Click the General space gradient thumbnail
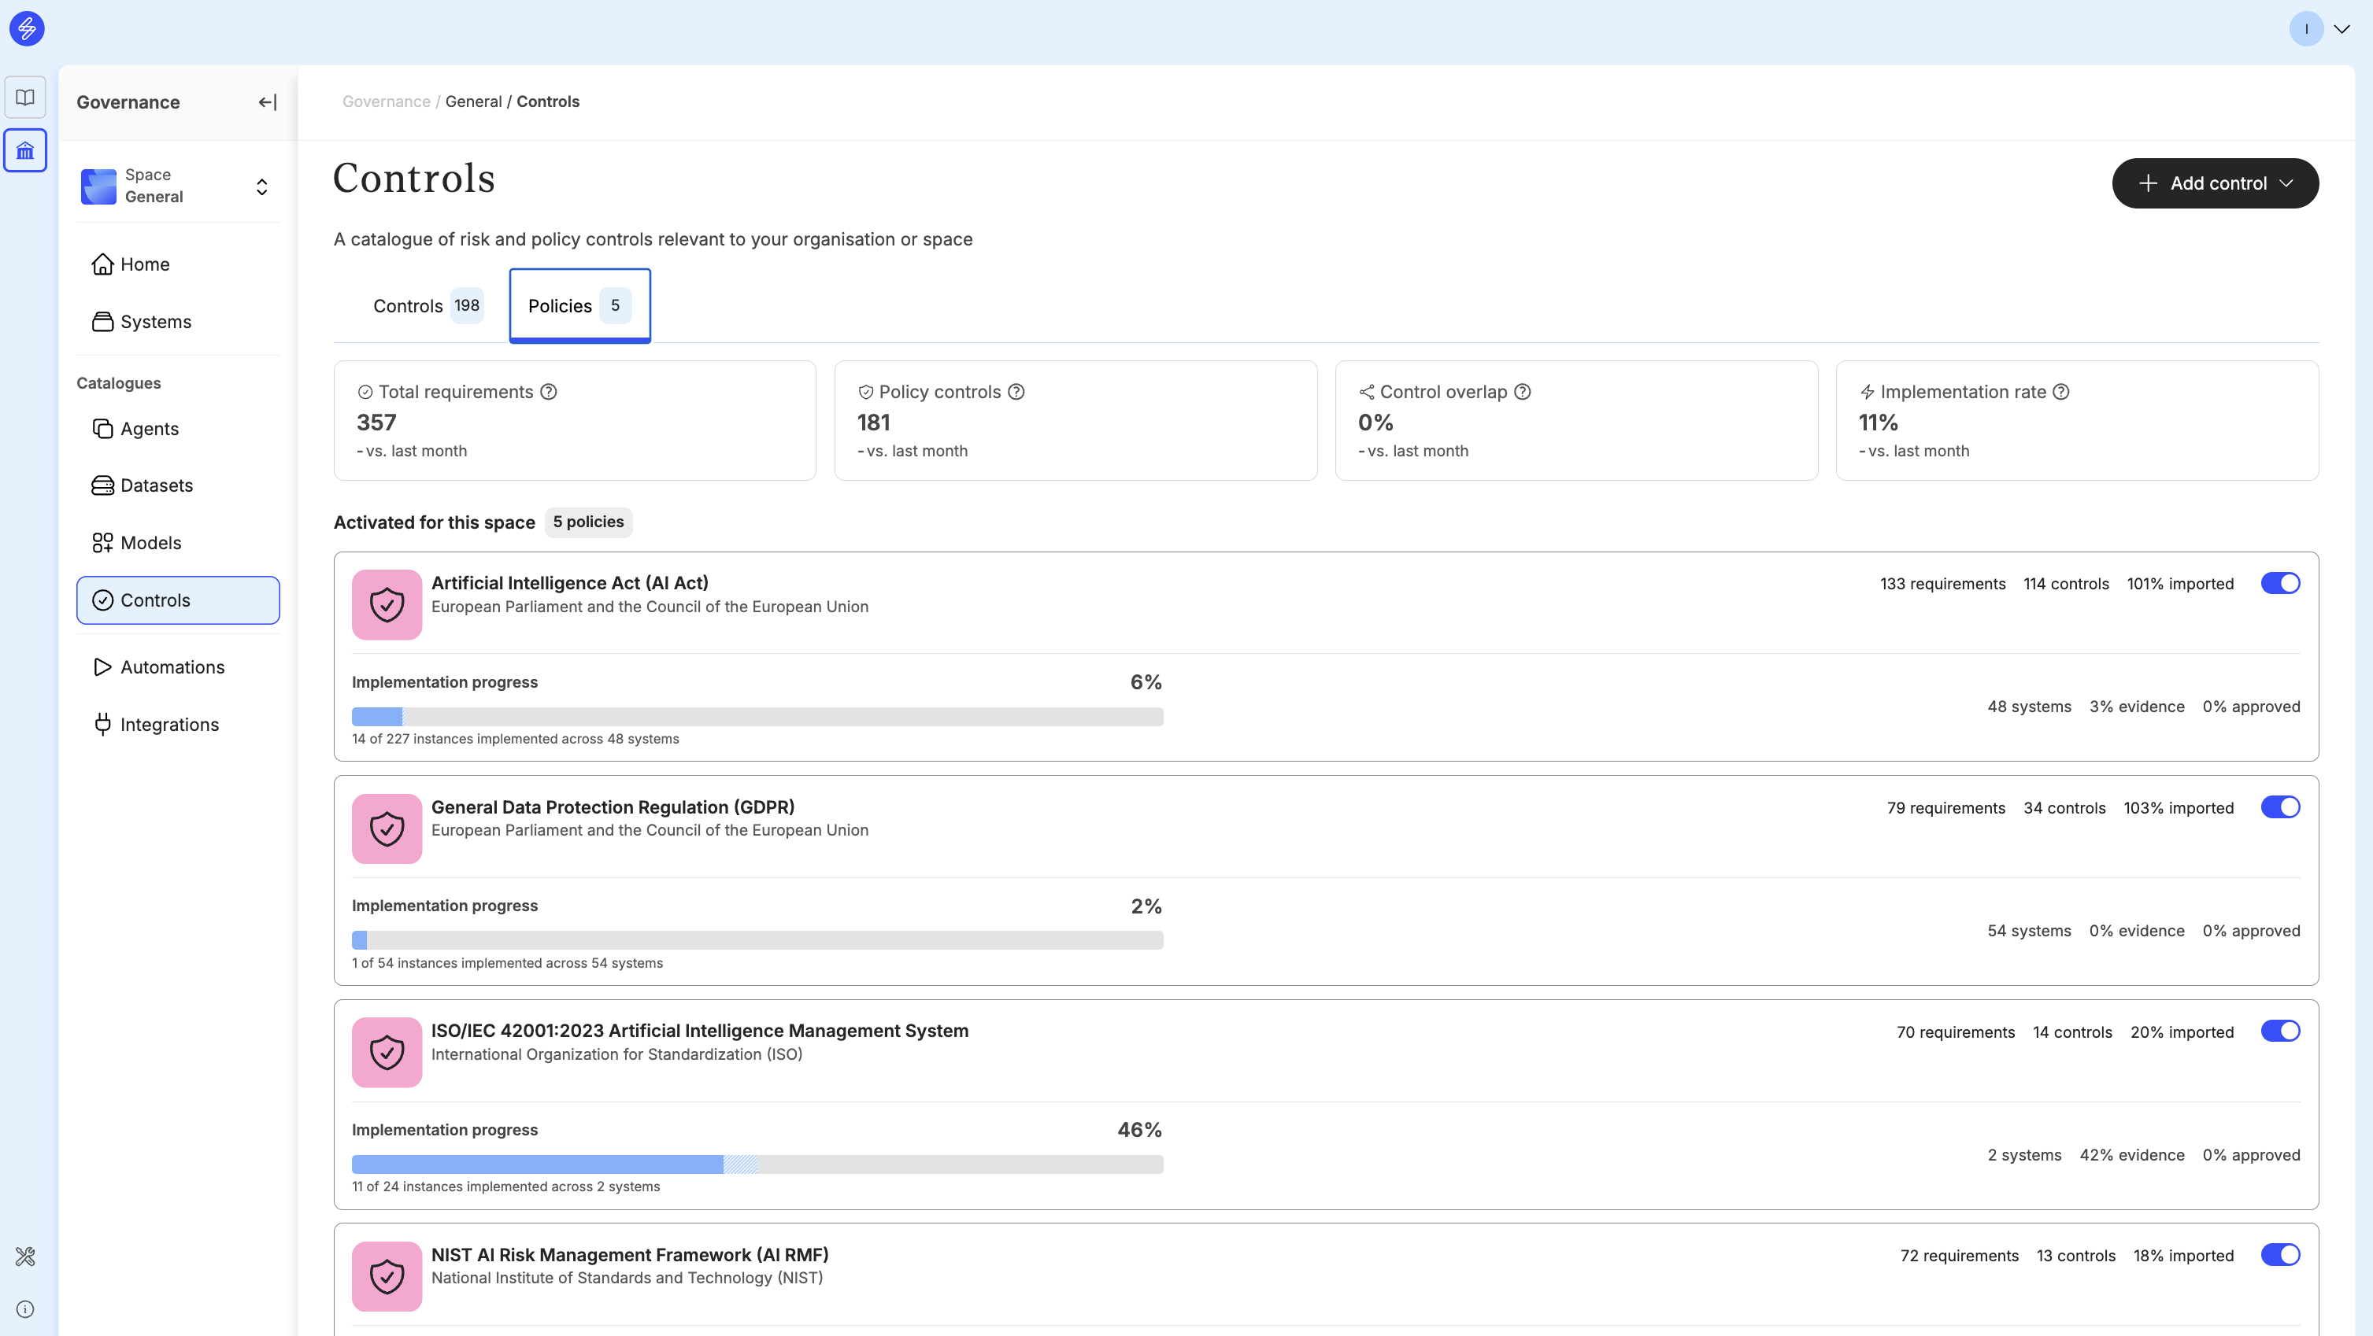 tap(98, 186)
